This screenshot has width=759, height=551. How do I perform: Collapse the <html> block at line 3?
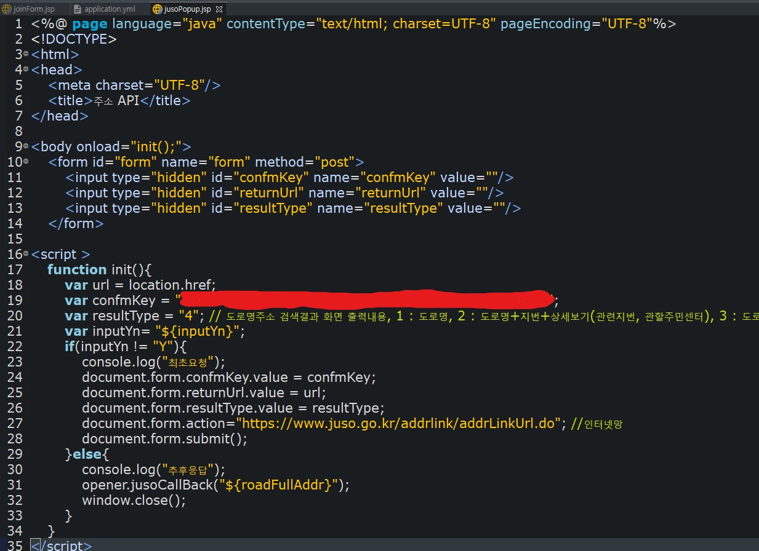pyautogui.click(x=26, y=54)
